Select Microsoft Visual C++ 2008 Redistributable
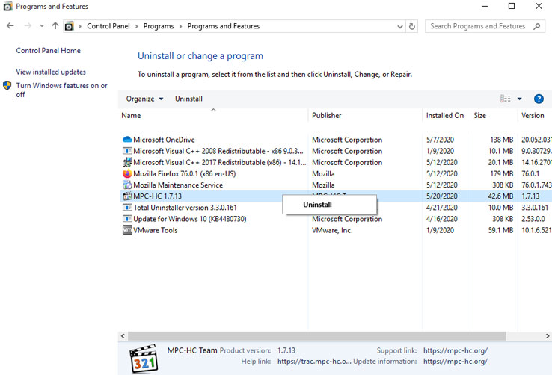This screenshot has width=552, height=375. [x=218, y=151]
